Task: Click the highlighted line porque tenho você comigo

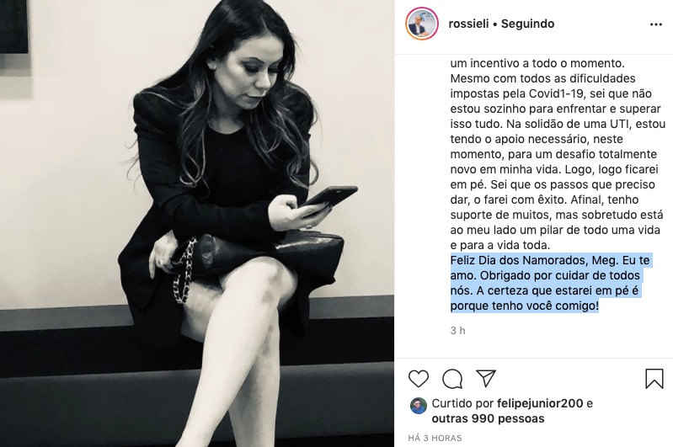Action: pos(524,306)
